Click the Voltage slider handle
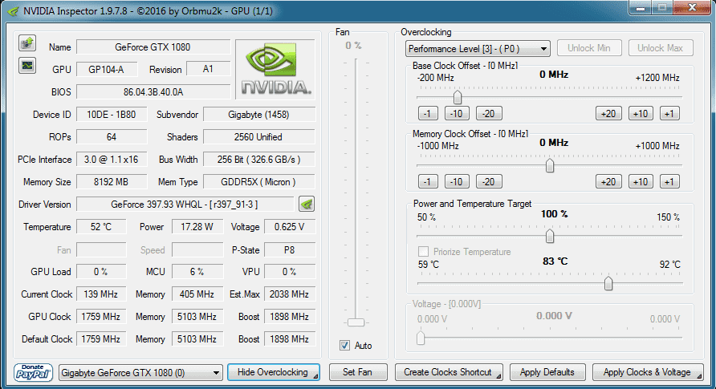Image resolution: width=716 pixels, height=389 pixels. tap(421, 338)
